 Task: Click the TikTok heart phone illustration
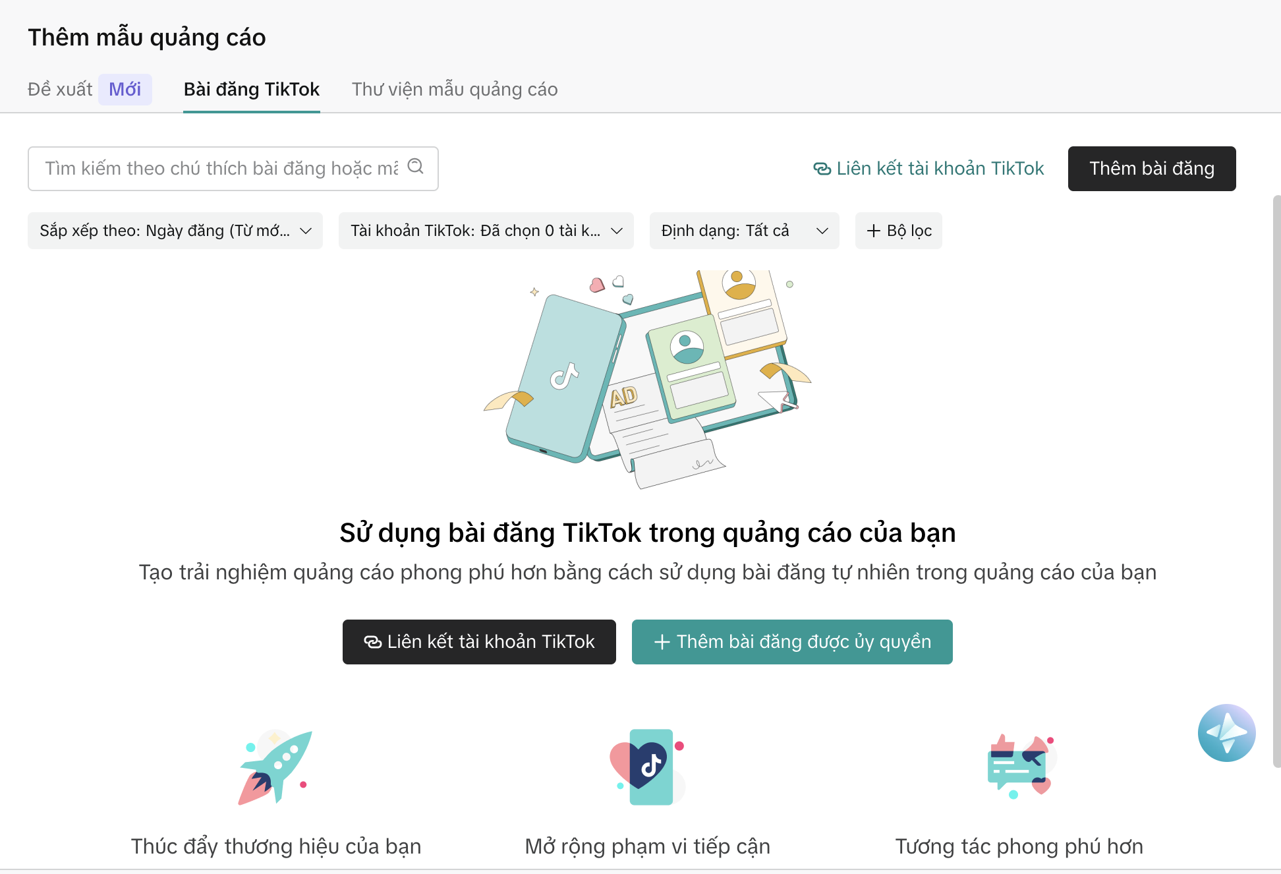(x=647, y=767)
